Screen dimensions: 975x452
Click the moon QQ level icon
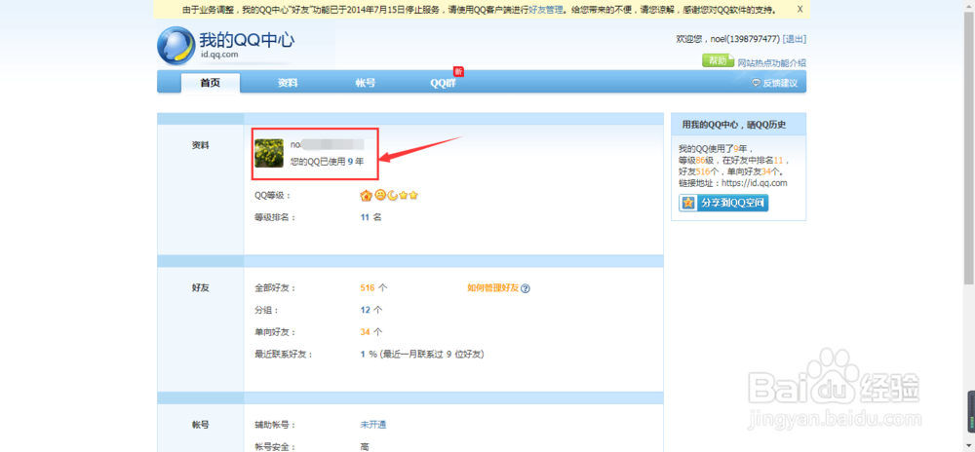[392, 196]
